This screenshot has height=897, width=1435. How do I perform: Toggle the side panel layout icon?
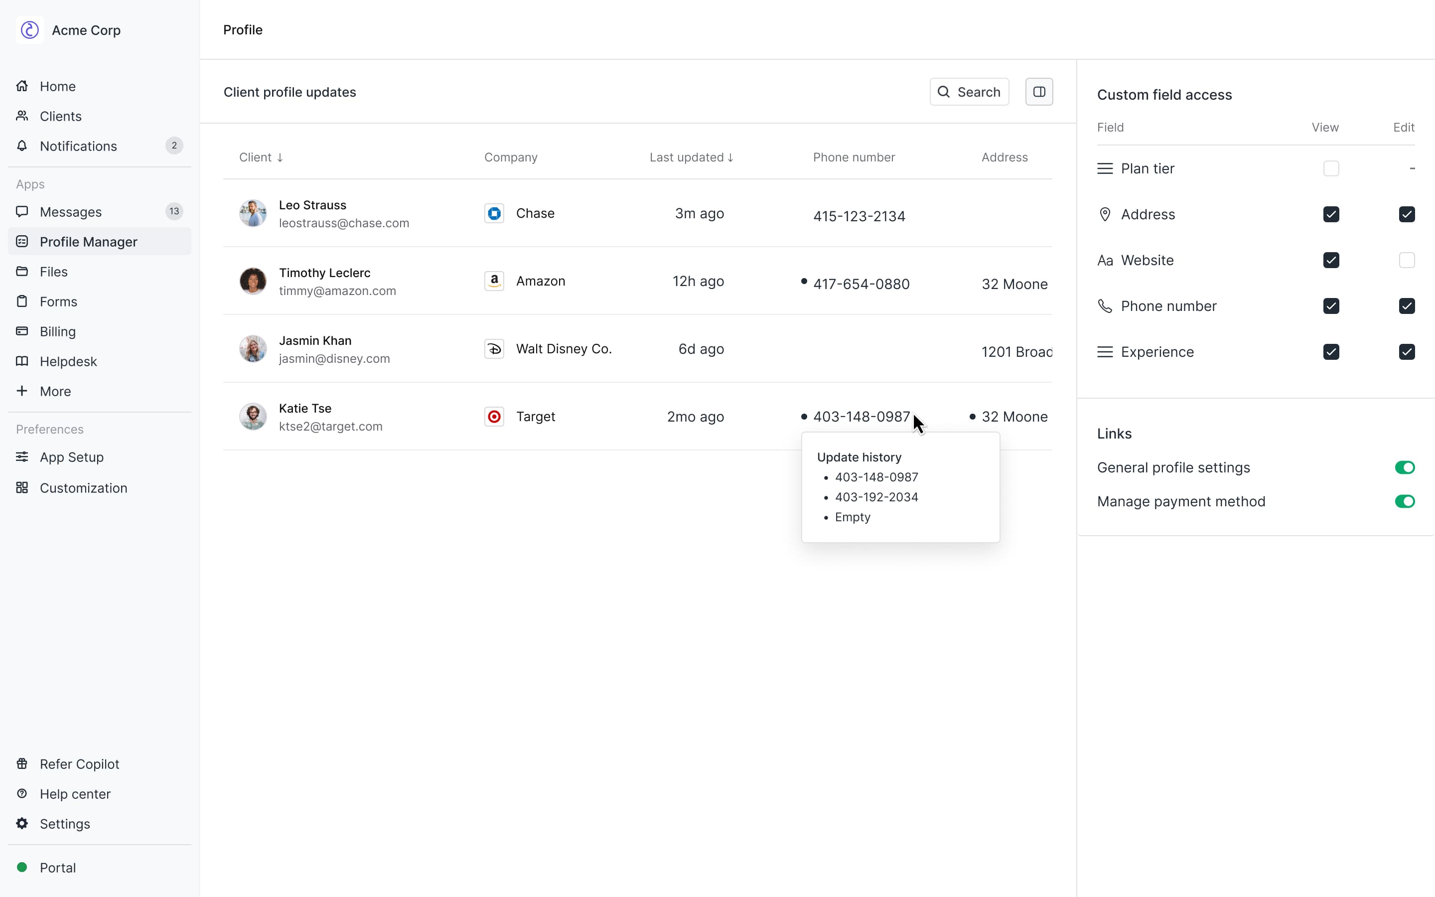click(x=1039, y=92)
